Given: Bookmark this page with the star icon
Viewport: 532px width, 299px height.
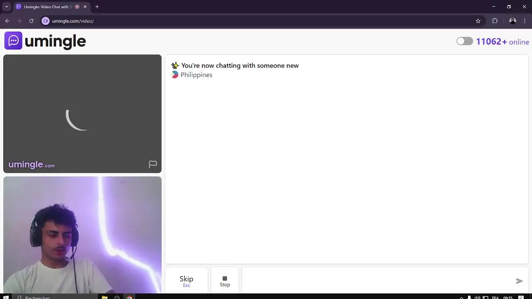Looking at the screenshot, I should pyautogui.click(x=478, y=21).
